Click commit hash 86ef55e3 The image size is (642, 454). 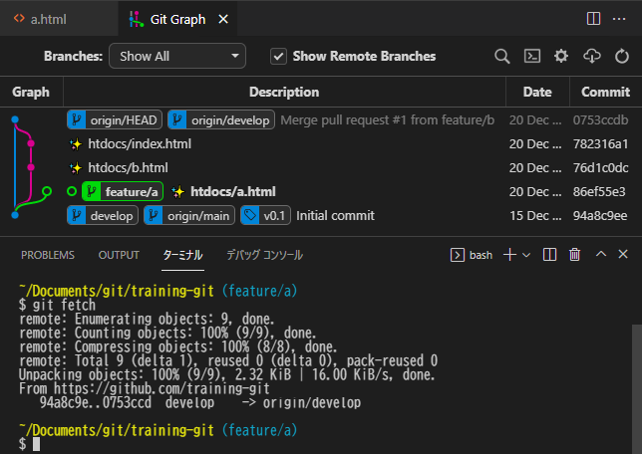[599, 191]
